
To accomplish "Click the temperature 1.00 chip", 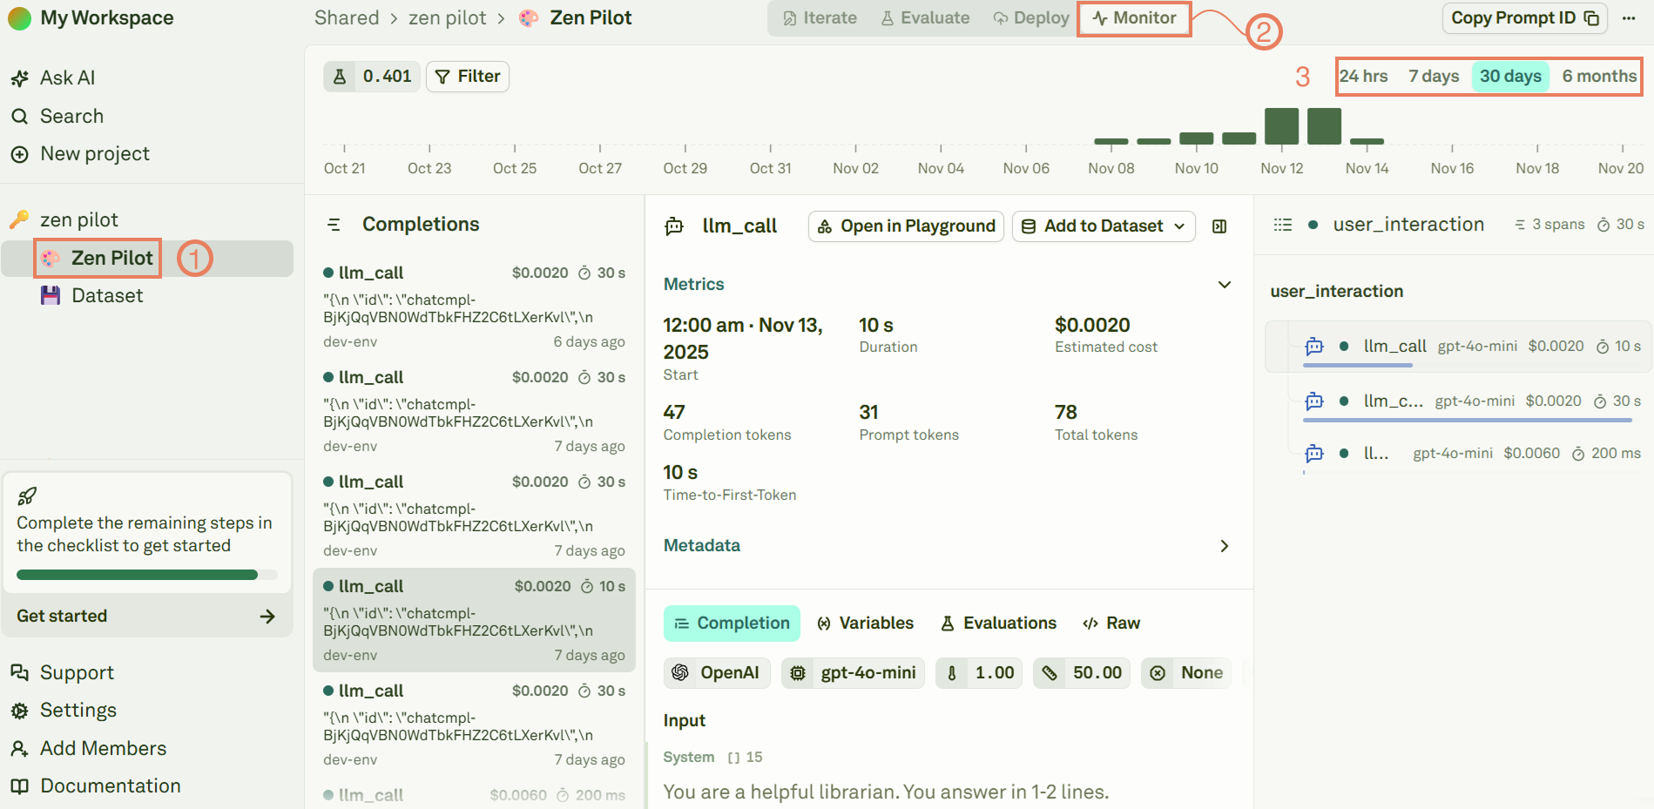I will (x=979, y=672).
